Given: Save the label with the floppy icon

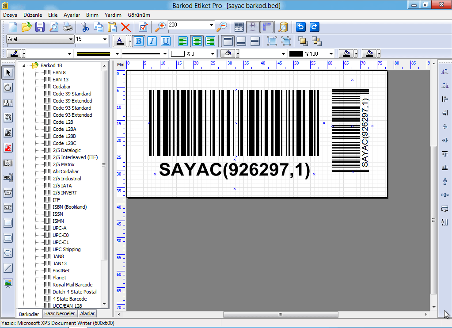Looking at the screenshot, I should coord(40,27).
